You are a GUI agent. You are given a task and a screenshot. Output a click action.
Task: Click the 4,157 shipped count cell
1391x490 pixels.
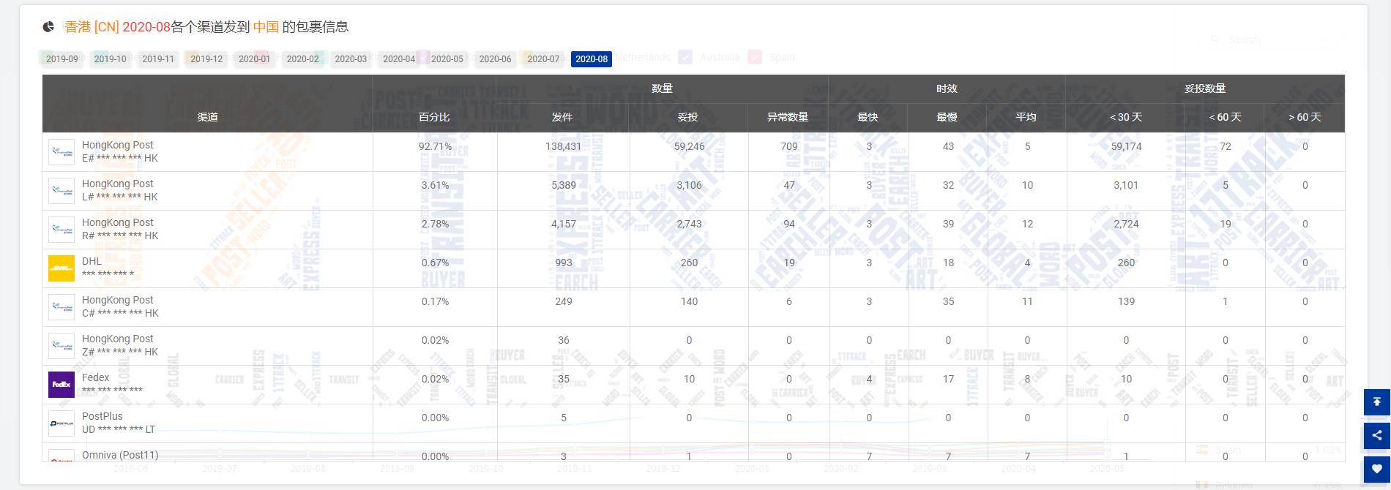[563, 224]
